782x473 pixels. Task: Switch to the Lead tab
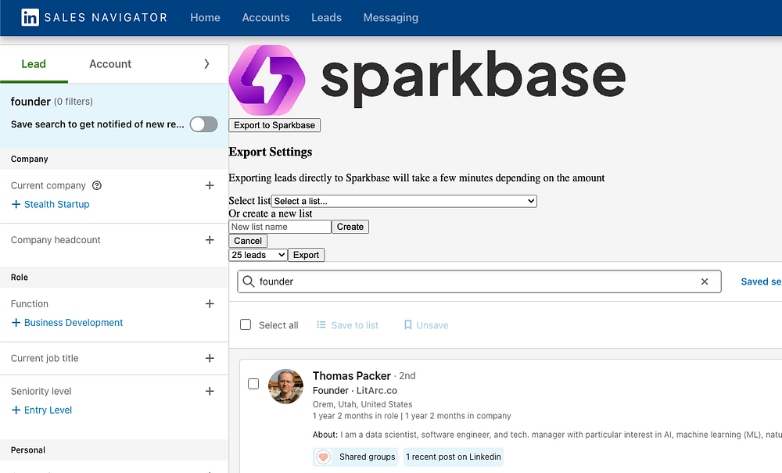pos(34,64)
